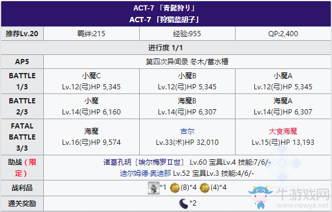Click the 海魔B enemy name
The width and height of the screenshot is (332, 212).
pos(187,101)
